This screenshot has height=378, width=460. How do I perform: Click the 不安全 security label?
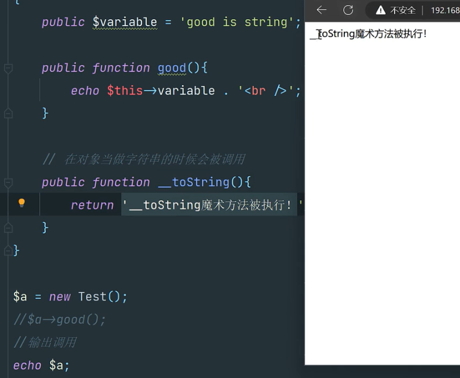402,10
